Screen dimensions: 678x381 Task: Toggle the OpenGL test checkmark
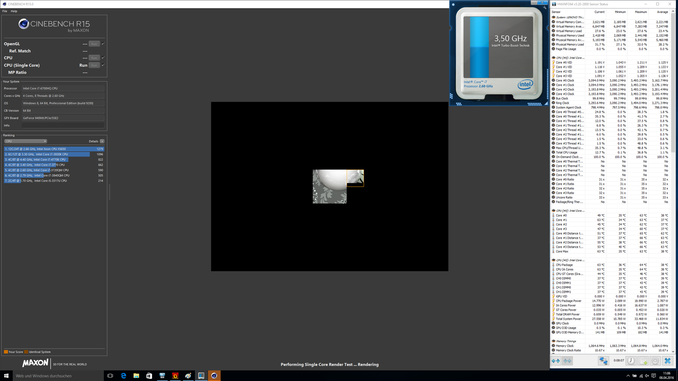(x=103, y=44)
